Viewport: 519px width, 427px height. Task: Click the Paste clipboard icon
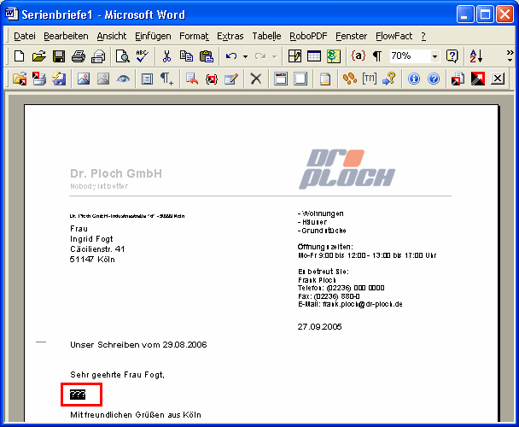(206, 56)
